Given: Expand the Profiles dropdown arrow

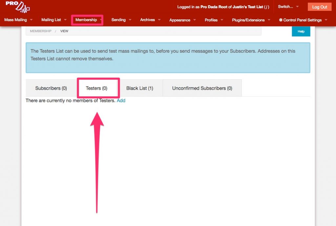Looking at the screenshot, I should click(222, 20).
